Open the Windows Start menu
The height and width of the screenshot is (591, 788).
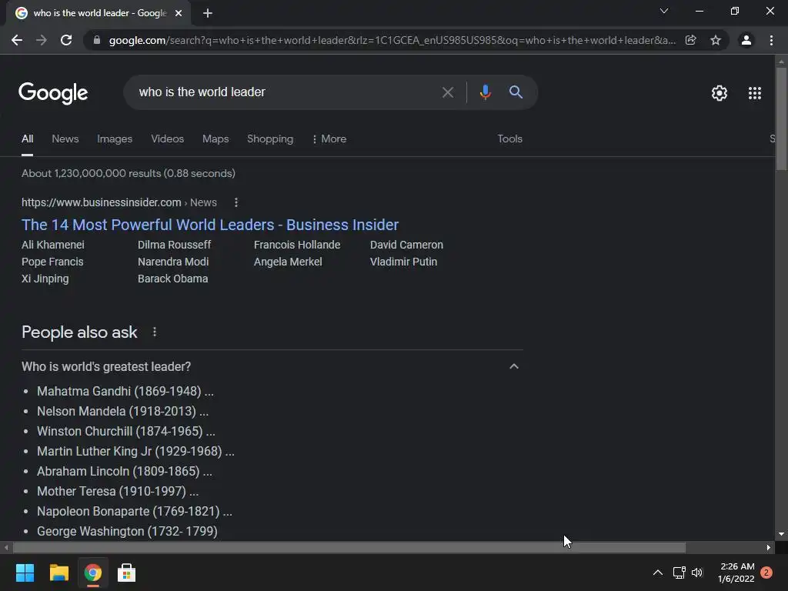pyautogui.click(x=25, y=573)
